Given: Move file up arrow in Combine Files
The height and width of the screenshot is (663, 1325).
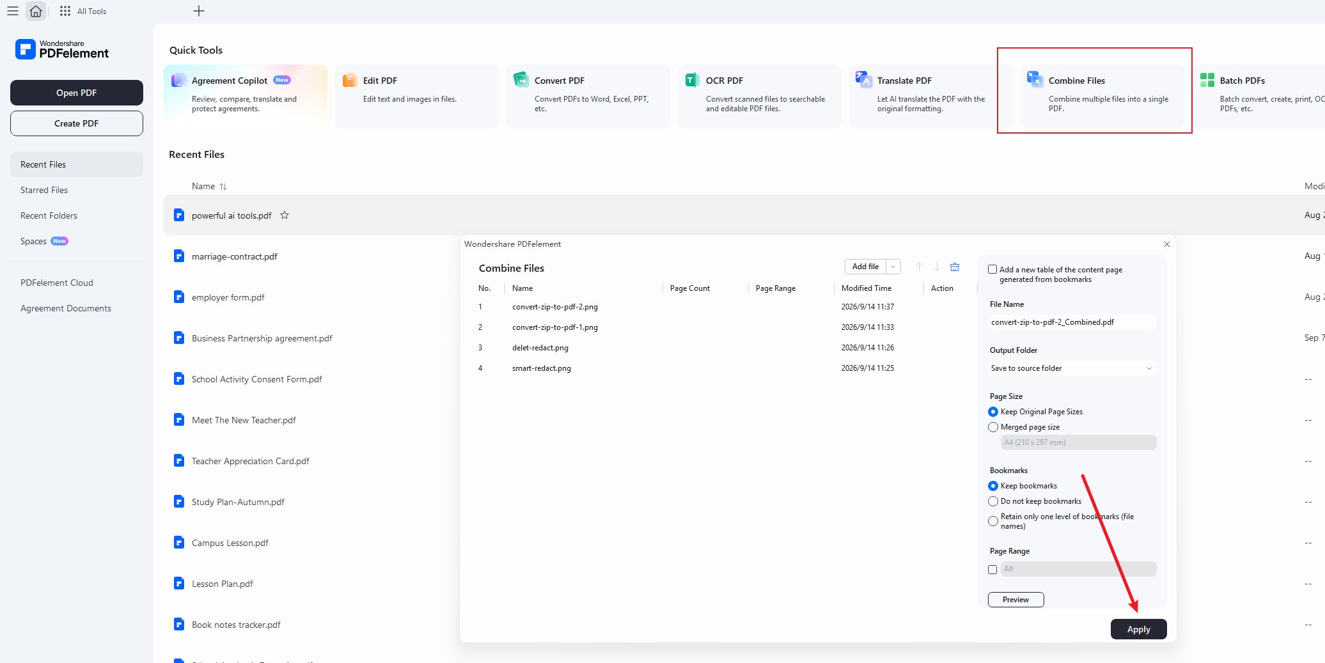Looking at the screenshot, I should coord(919,267).
